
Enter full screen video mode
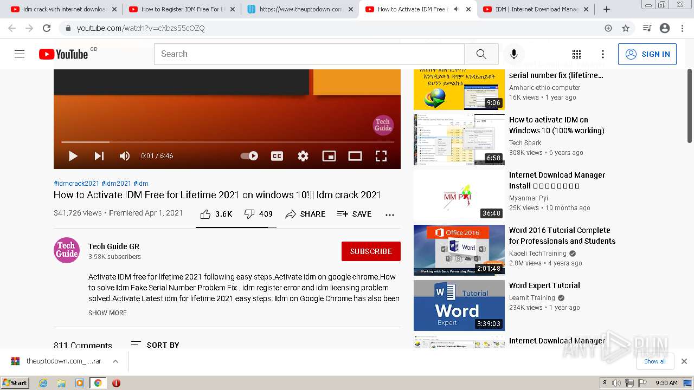[x=381, y=156]
